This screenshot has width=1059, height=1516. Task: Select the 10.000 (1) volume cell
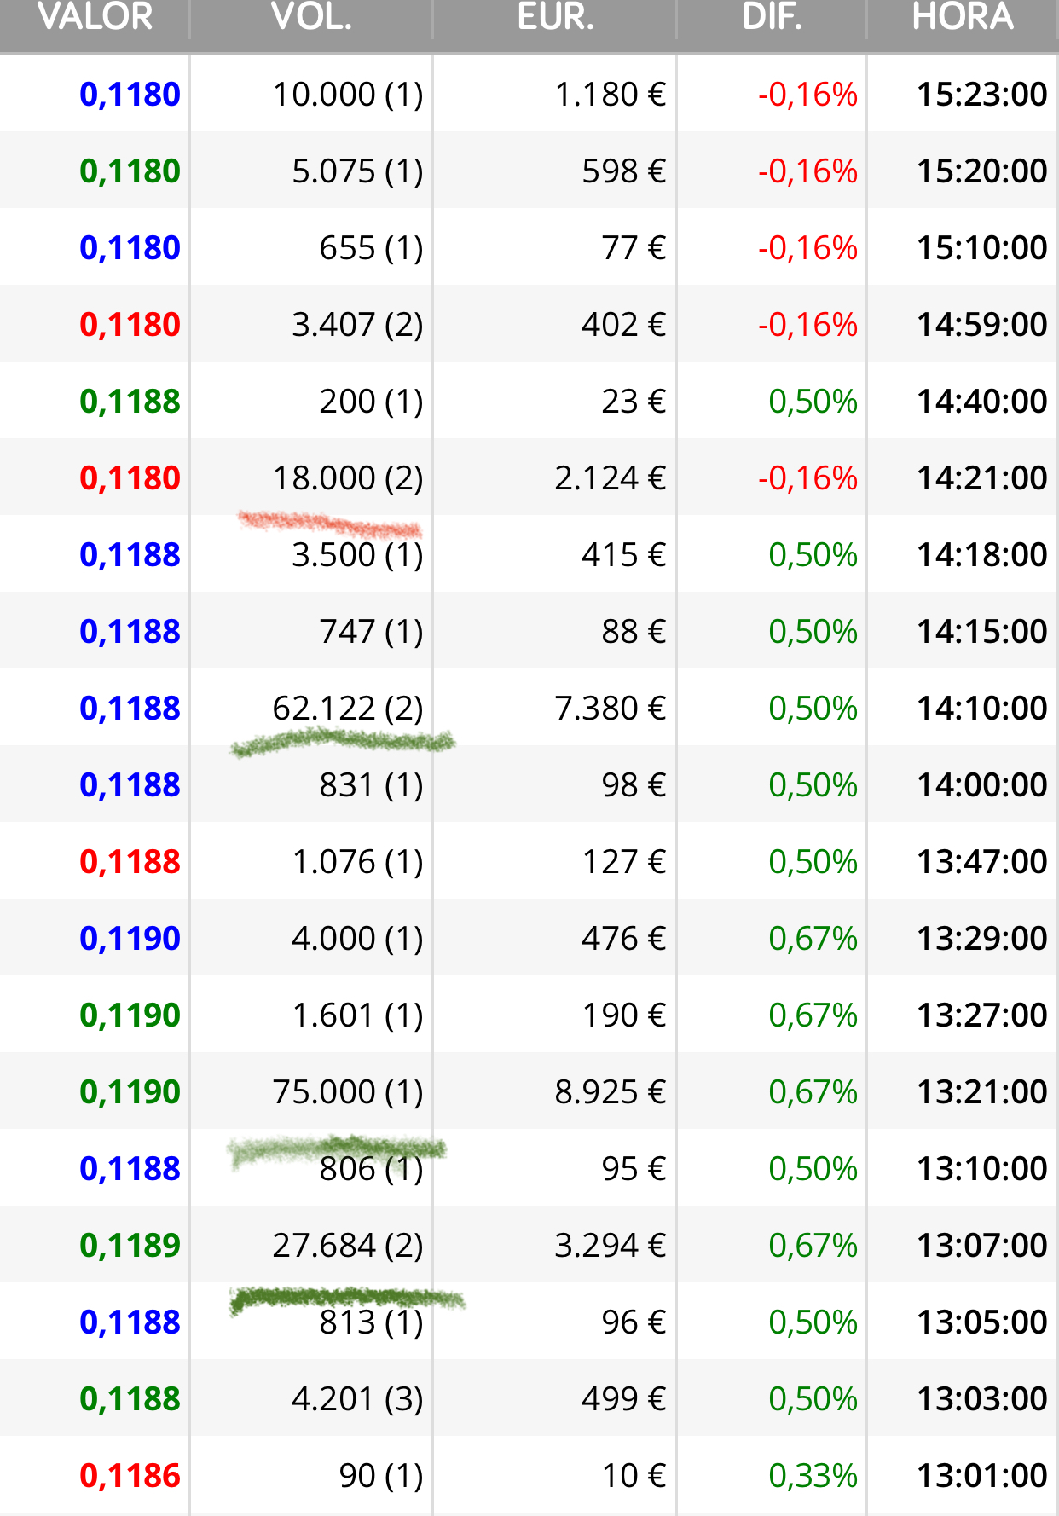pyautogui.click(x=348, y=95)
